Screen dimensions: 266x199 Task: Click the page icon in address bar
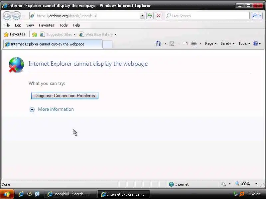(x=32, y=16)
